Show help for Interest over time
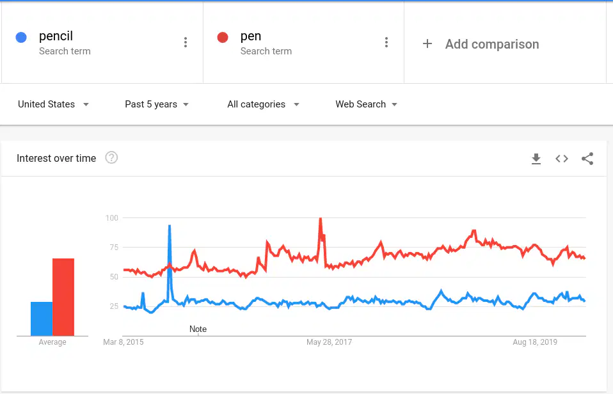 (111, 157)
